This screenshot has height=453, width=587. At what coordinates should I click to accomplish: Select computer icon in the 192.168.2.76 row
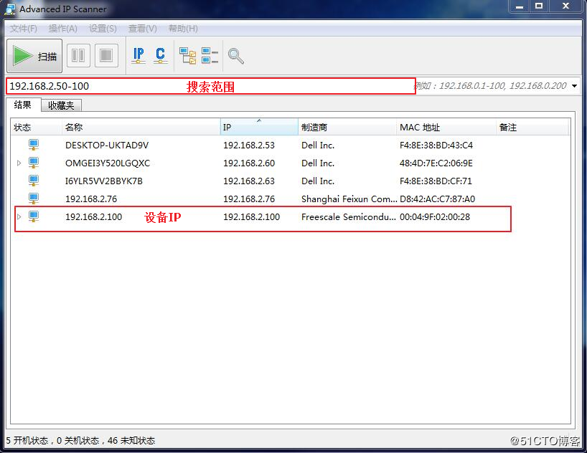click(34, 199)
